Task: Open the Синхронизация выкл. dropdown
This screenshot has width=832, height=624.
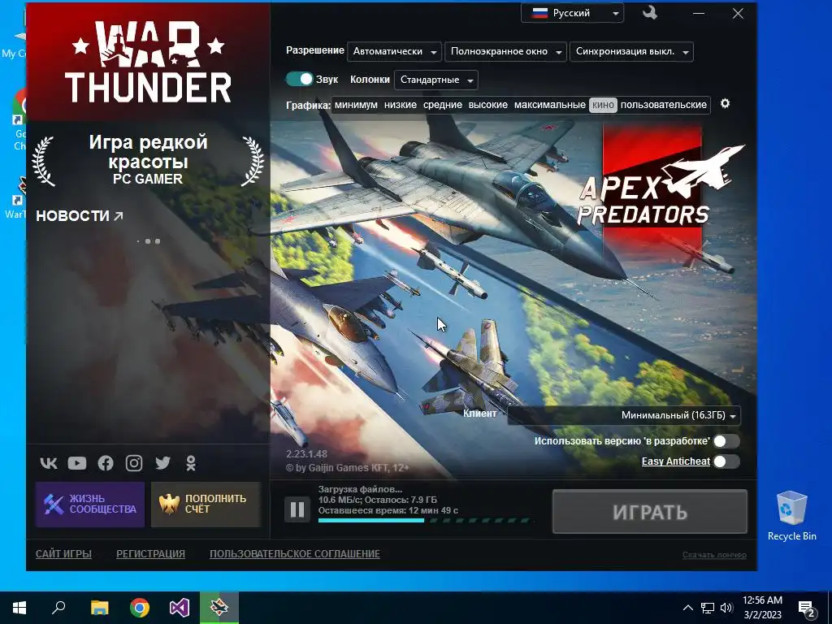Action: (631, 51)
